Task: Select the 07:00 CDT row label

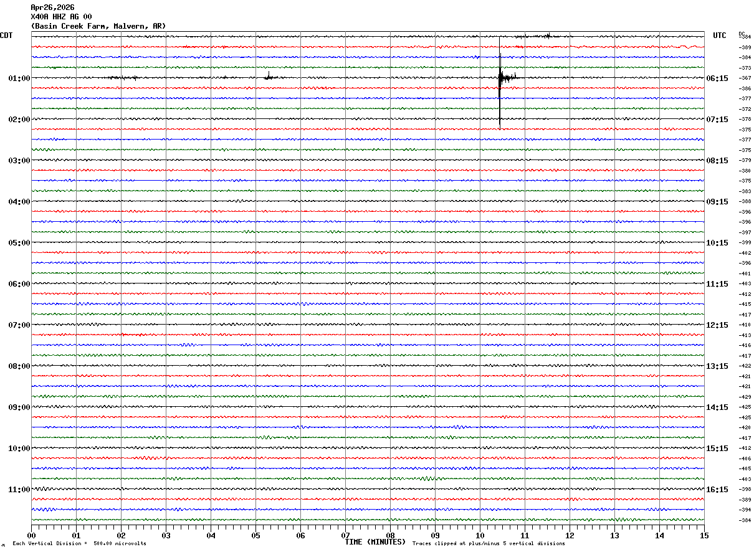Action: pyautogui.click(x=19, y=325)
